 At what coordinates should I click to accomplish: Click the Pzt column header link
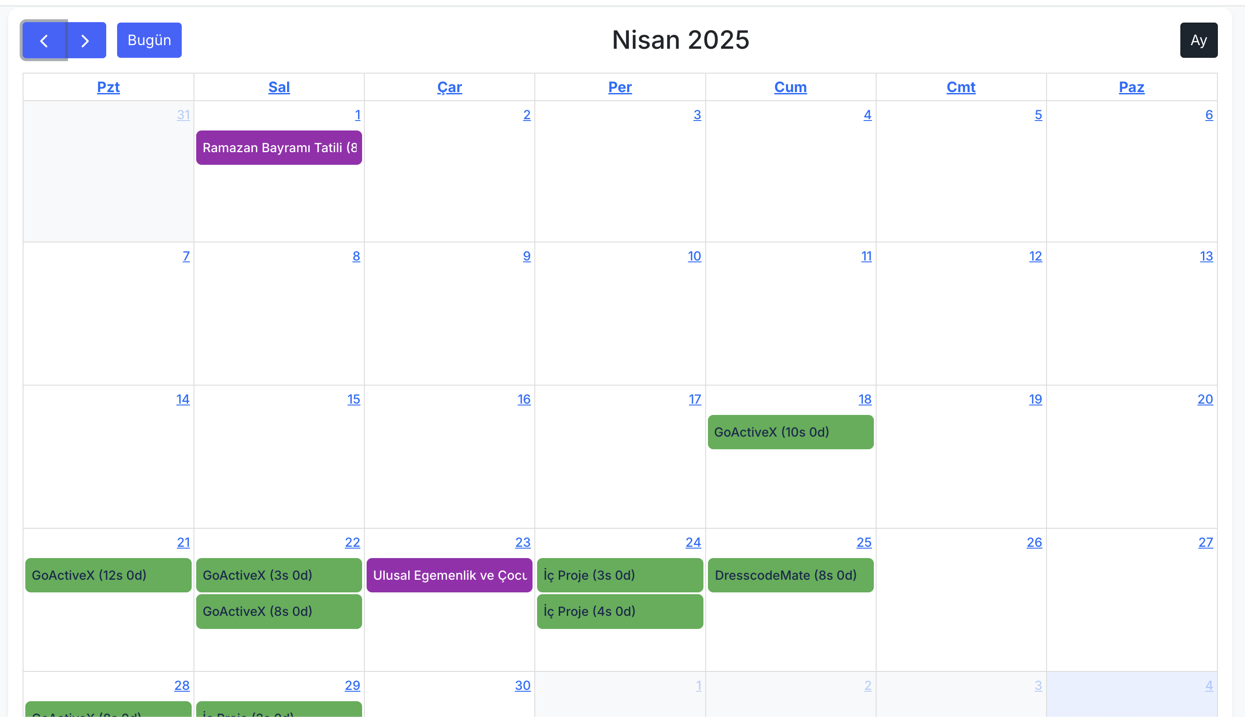coord(108,87)
